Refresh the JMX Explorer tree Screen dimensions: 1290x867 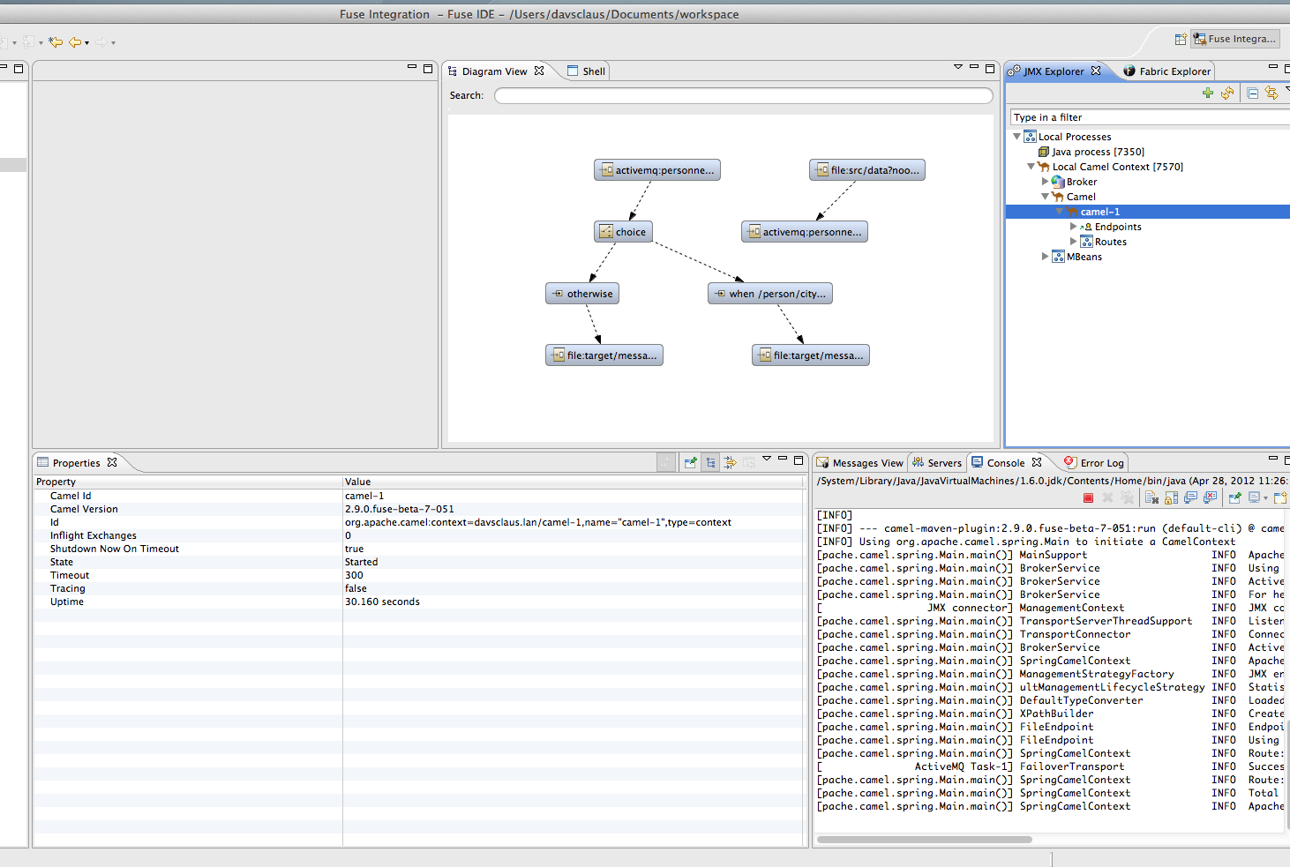pos(1226,93)
